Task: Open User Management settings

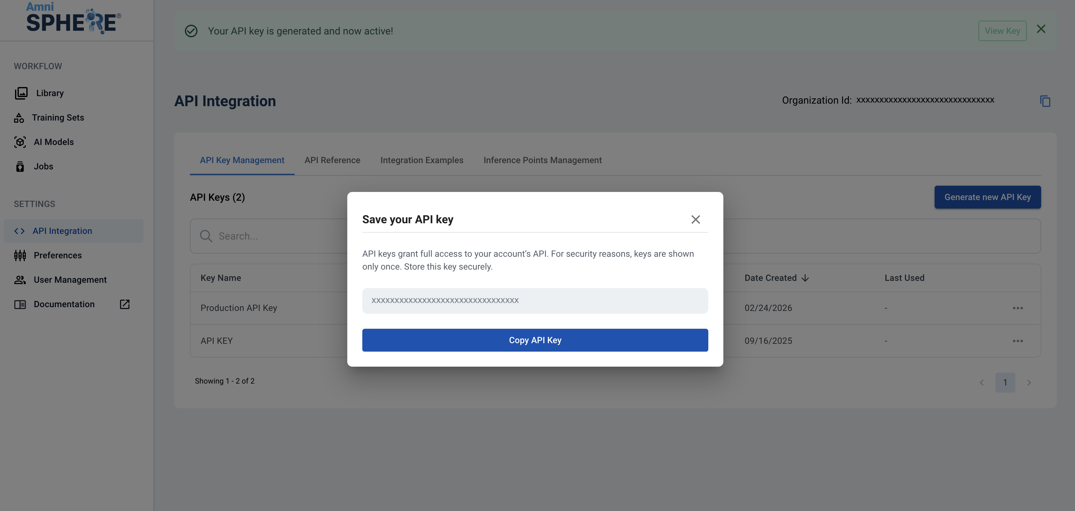Action: 70,280
